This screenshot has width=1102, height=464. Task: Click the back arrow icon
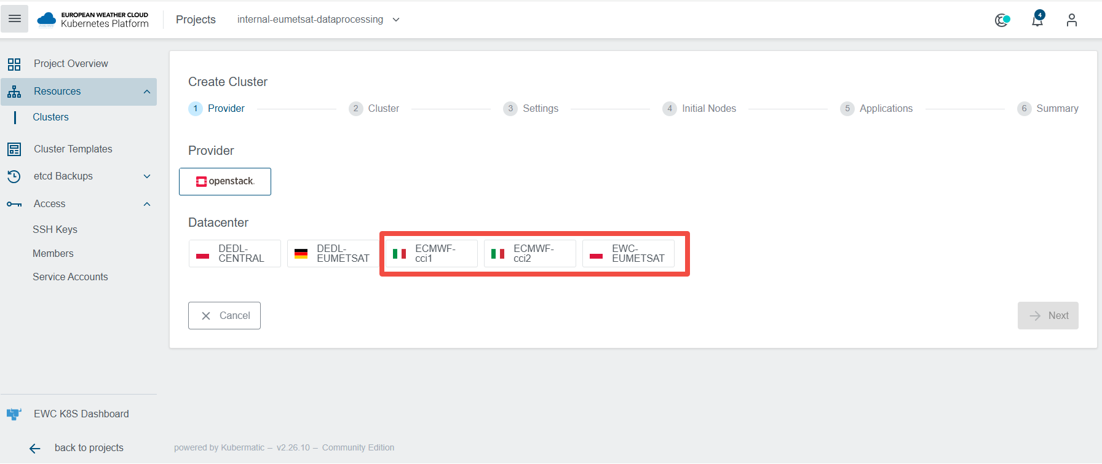[x=35, y=449]
